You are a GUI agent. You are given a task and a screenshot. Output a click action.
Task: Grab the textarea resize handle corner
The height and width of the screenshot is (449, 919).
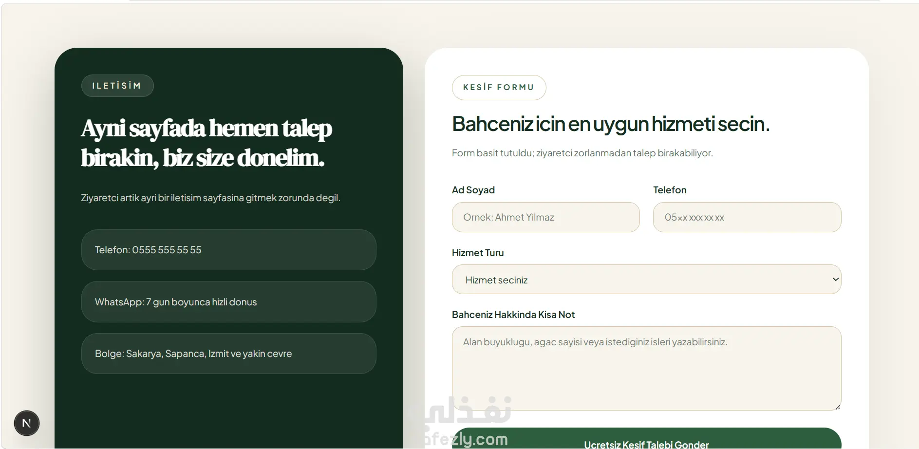pyautogui.click(x=837, y=407)
